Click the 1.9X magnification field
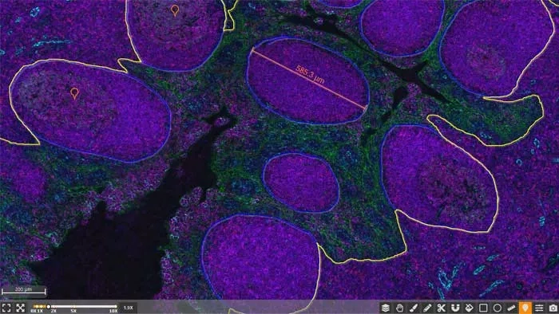Screen dimensions: 559x314 (129, 308)
